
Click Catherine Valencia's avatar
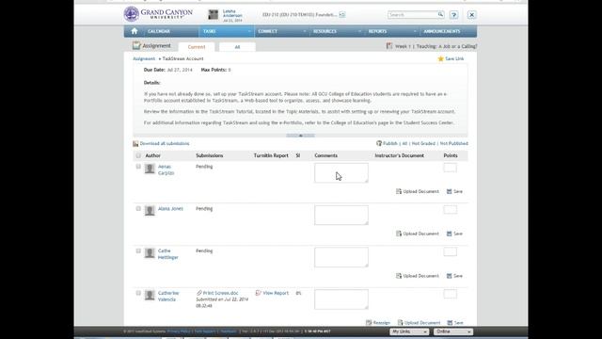pos(150,295)
